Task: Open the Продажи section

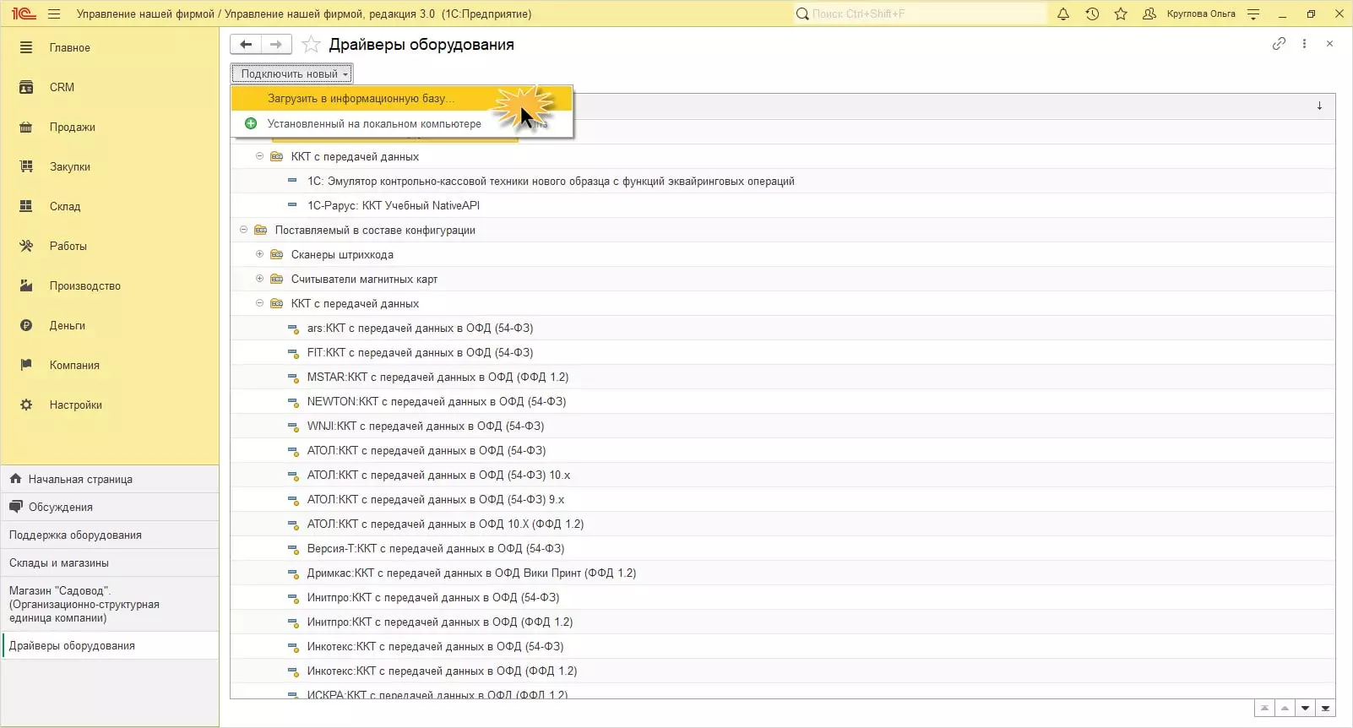Action: pyautogui.click(x=110, y=127)
